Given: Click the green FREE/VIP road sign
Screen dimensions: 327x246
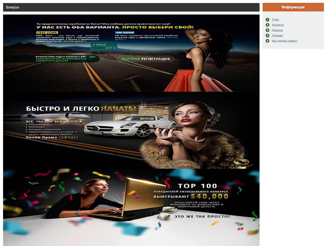Looking at the screenshot, I should 104,46.
